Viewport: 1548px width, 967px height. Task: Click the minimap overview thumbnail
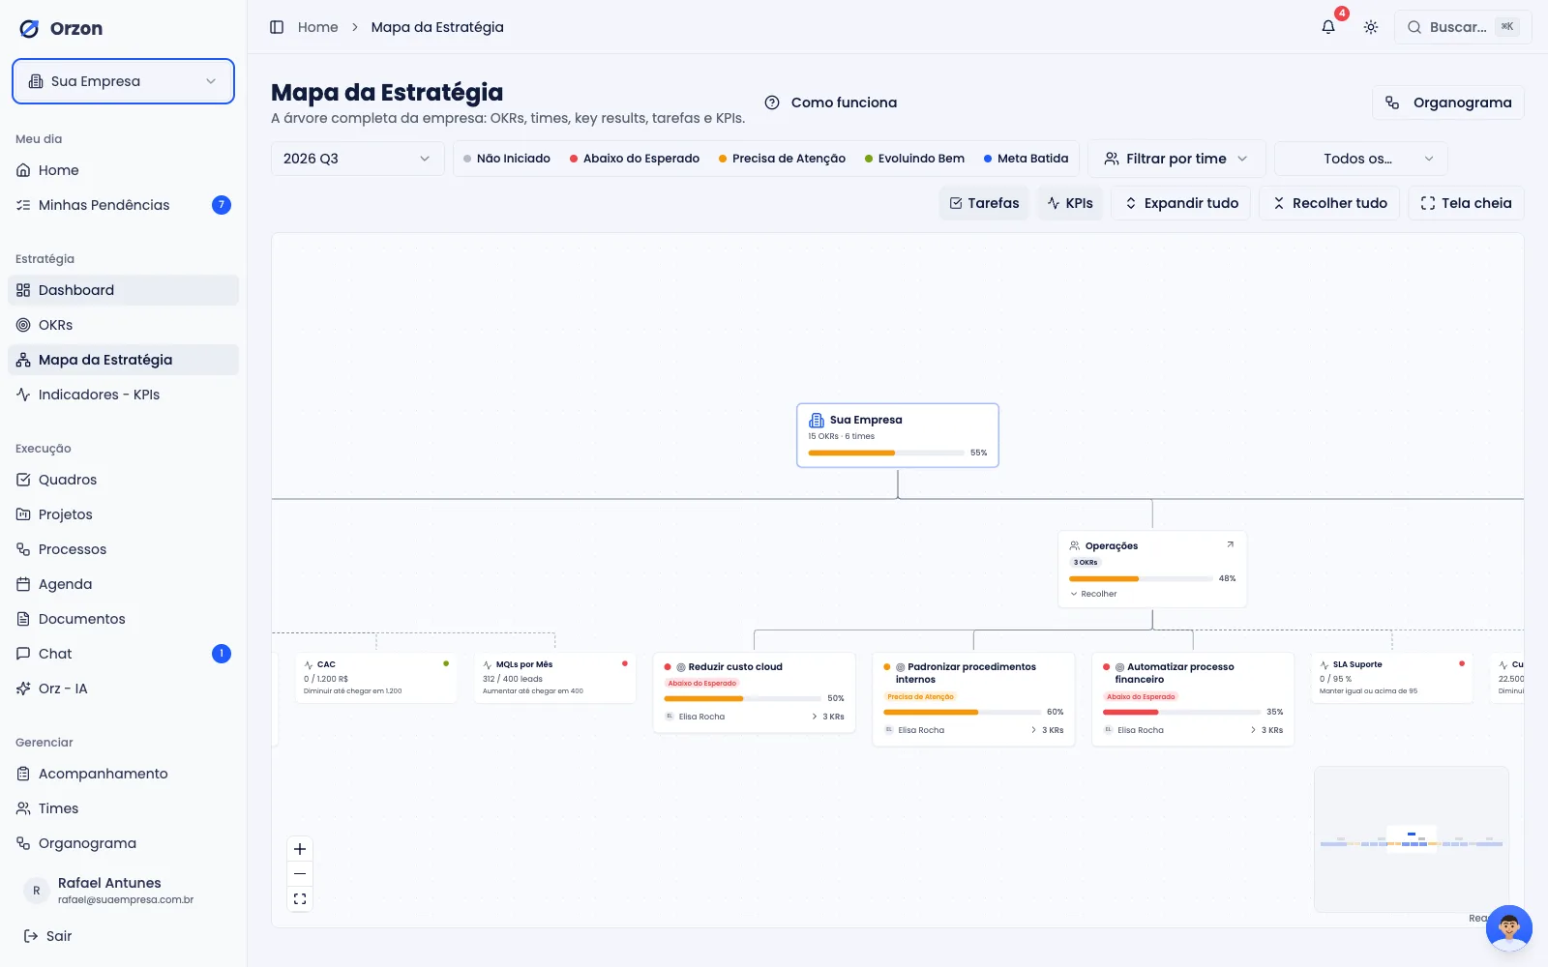(x=1412, y=839)
